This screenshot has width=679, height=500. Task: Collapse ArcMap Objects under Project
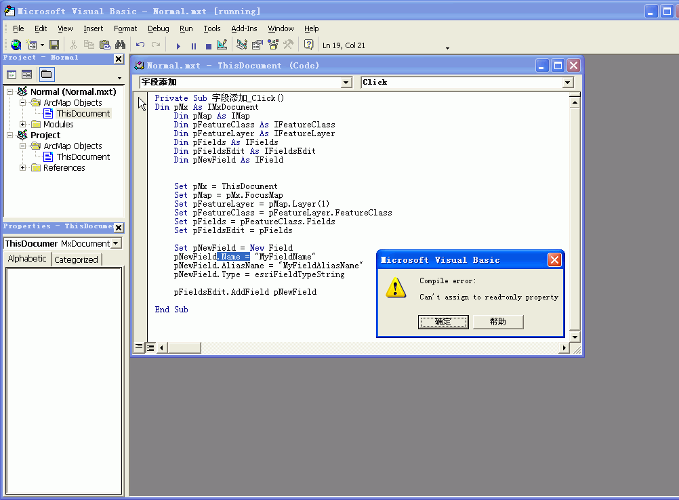22,146
